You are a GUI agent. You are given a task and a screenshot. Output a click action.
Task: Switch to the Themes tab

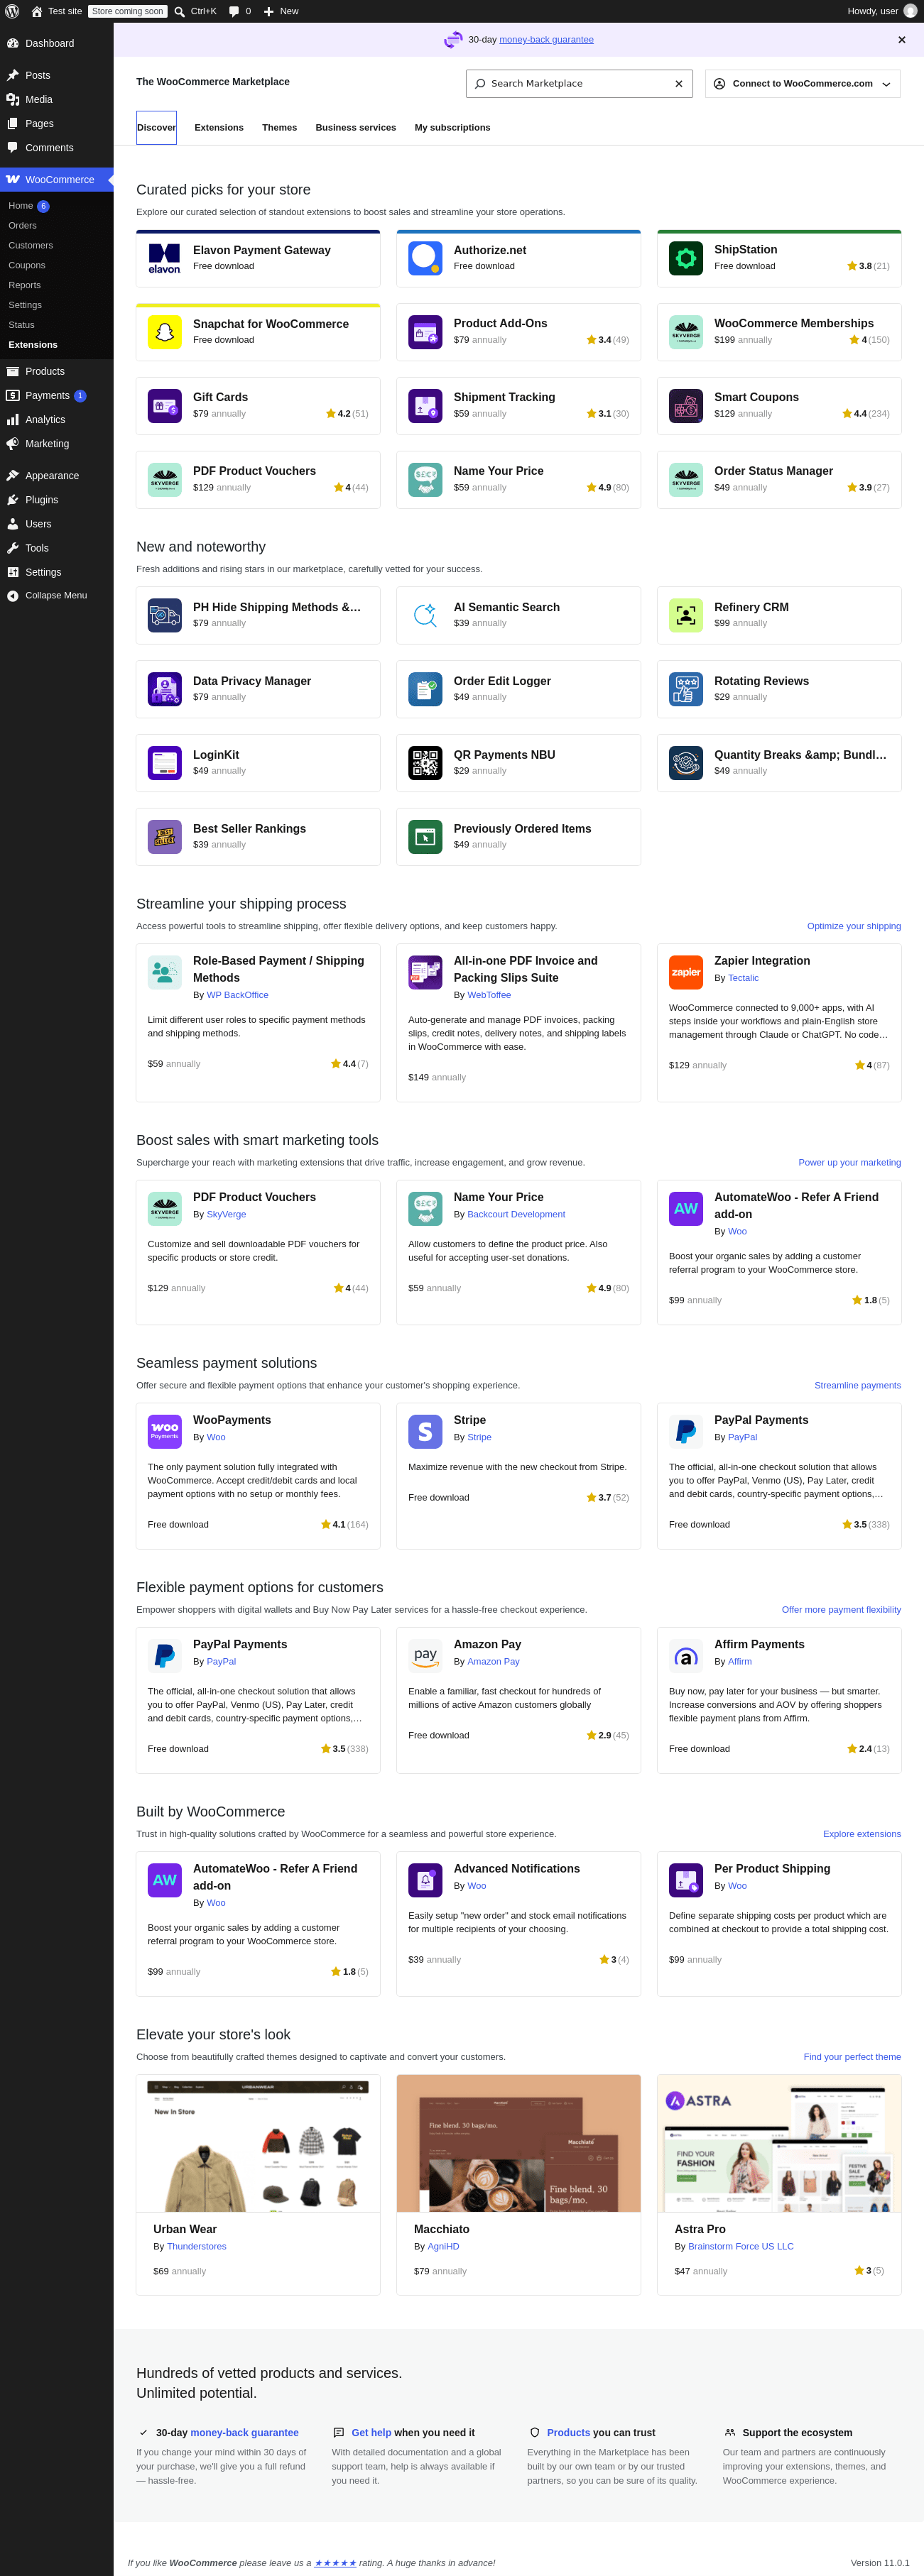click(279, 128)
